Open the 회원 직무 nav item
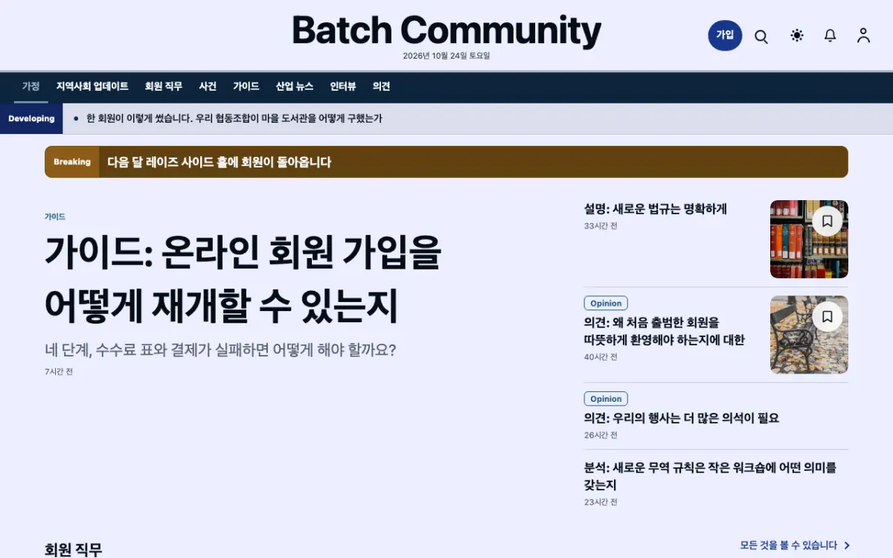The height and width of the screenshot is (558, 893). pos(164,86)
